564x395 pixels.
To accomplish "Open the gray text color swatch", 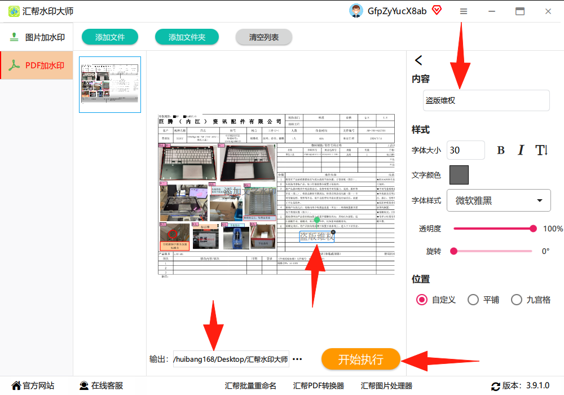I will point(459,175).
